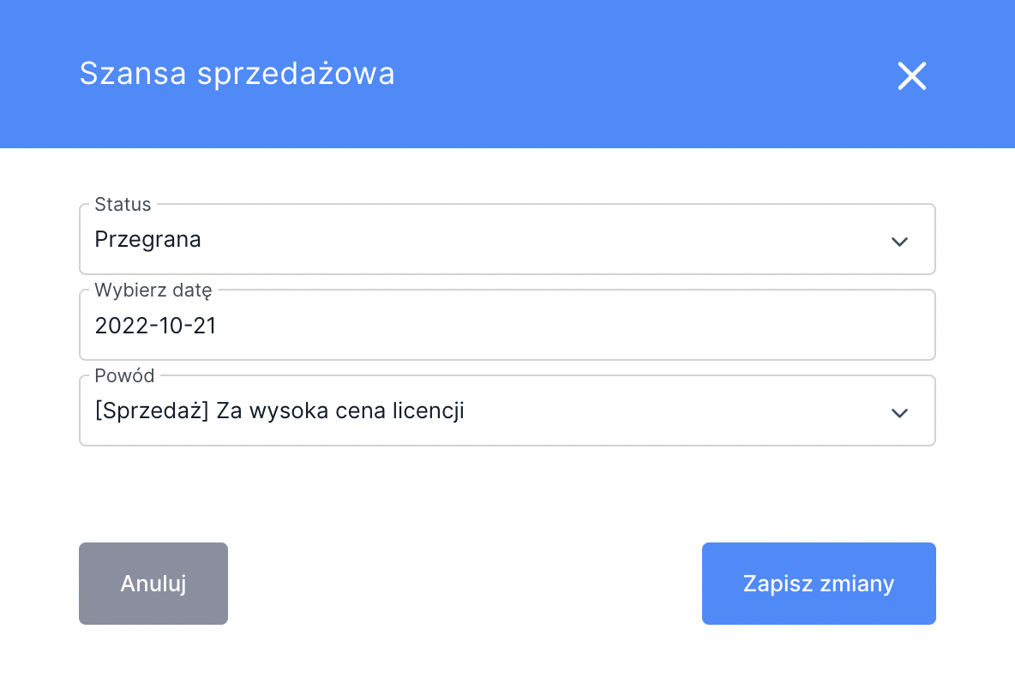Click the reason text "Za wysoka cena licencji"
This screenshot has height=677, width=1015.
pyautogui.click(x=340, y=411)
